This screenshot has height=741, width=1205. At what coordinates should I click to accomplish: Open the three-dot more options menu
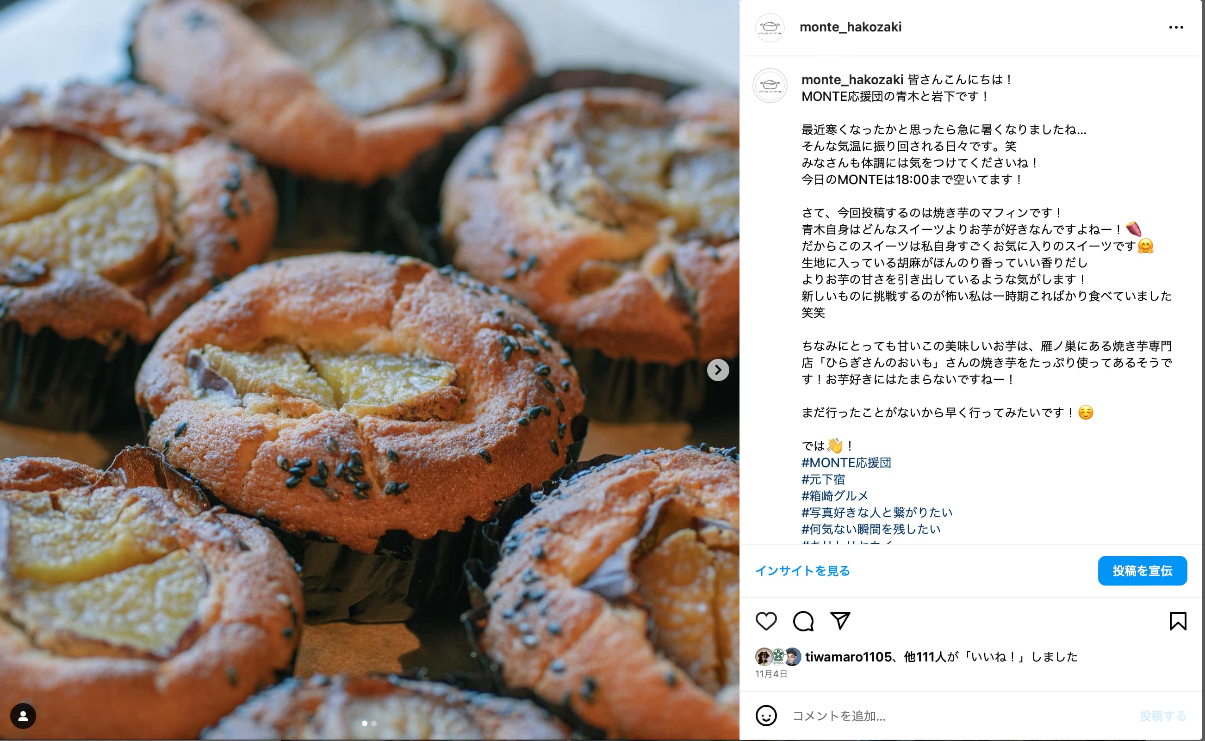point(1176,27)
